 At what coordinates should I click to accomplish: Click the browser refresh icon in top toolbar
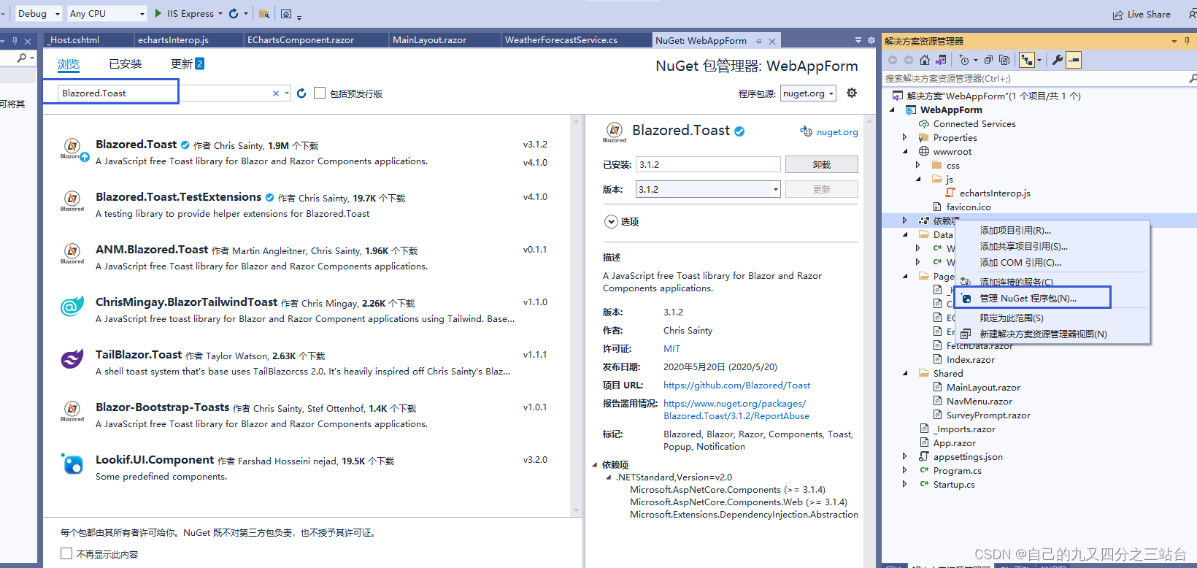pos(234,13)
